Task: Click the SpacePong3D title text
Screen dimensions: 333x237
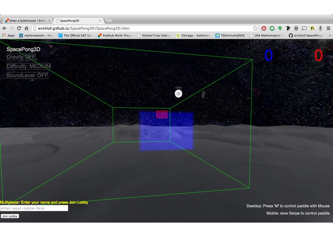Action: tap(23, 49)
